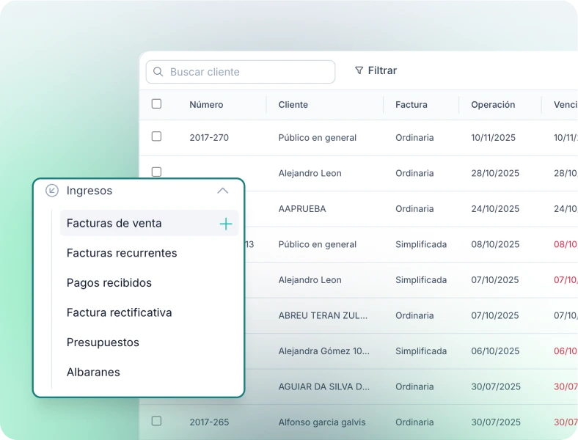Open Albaranes menu item

[x=93, y=373]
